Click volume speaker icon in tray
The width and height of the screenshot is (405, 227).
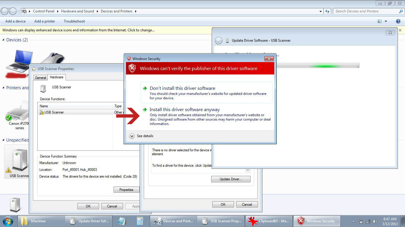point(375,221)
